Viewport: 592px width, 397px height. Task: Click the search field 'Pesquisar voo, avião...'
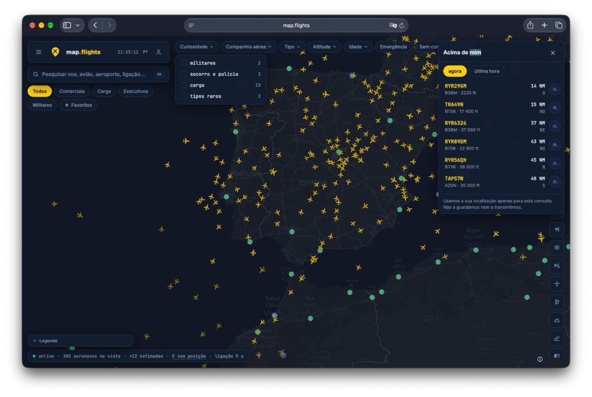[x=98, y=75]
